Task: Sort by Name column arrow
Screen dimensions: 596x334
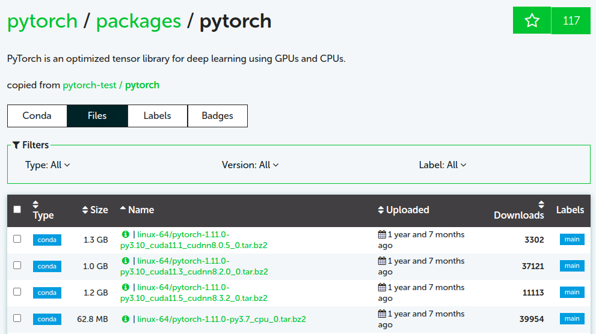Action: [123, 208]
